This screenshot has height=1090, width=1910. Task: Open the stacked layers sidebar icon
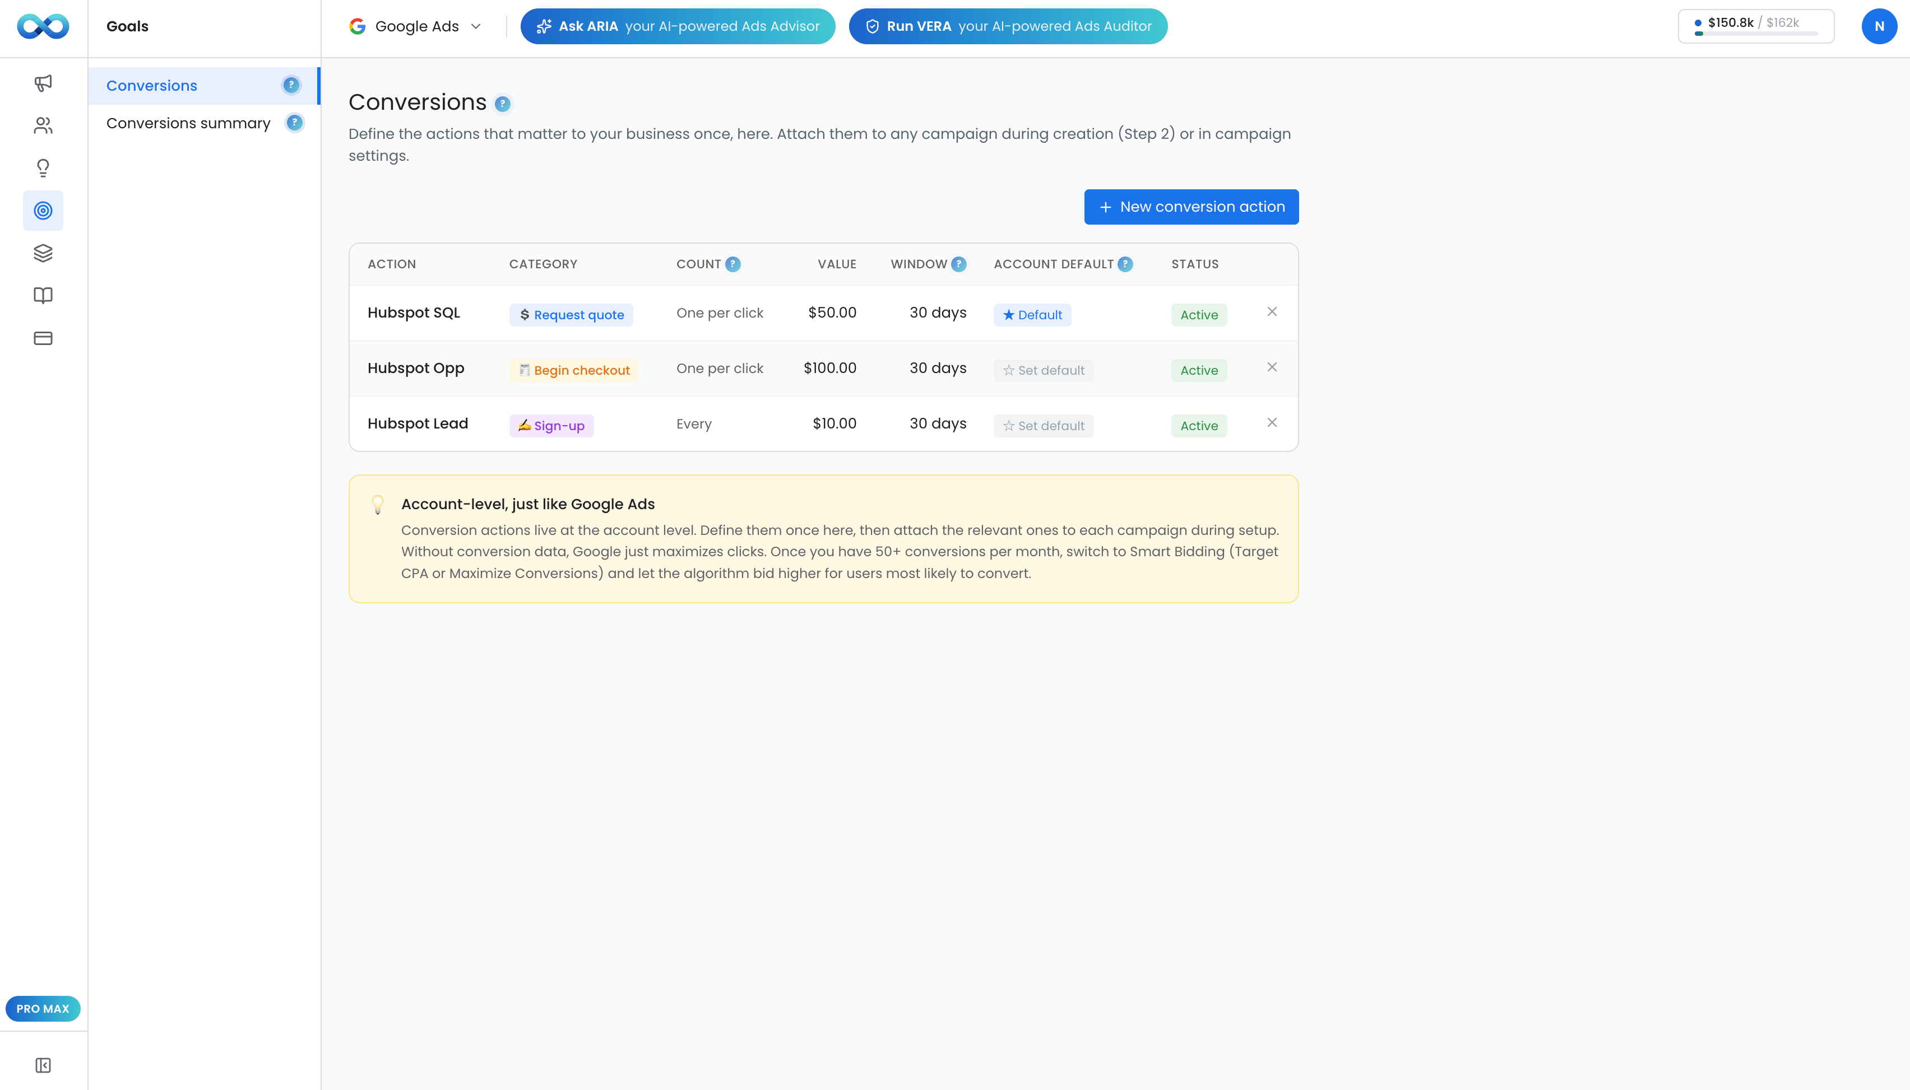coord(44,253)
